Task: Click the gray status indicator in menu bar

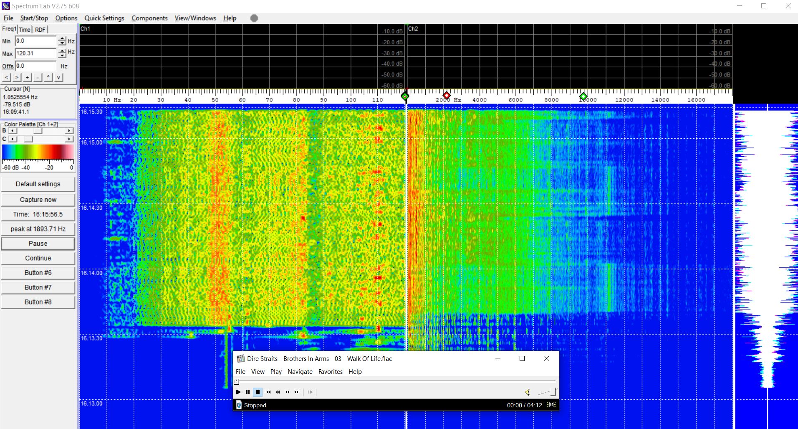Action: [254, 18]
